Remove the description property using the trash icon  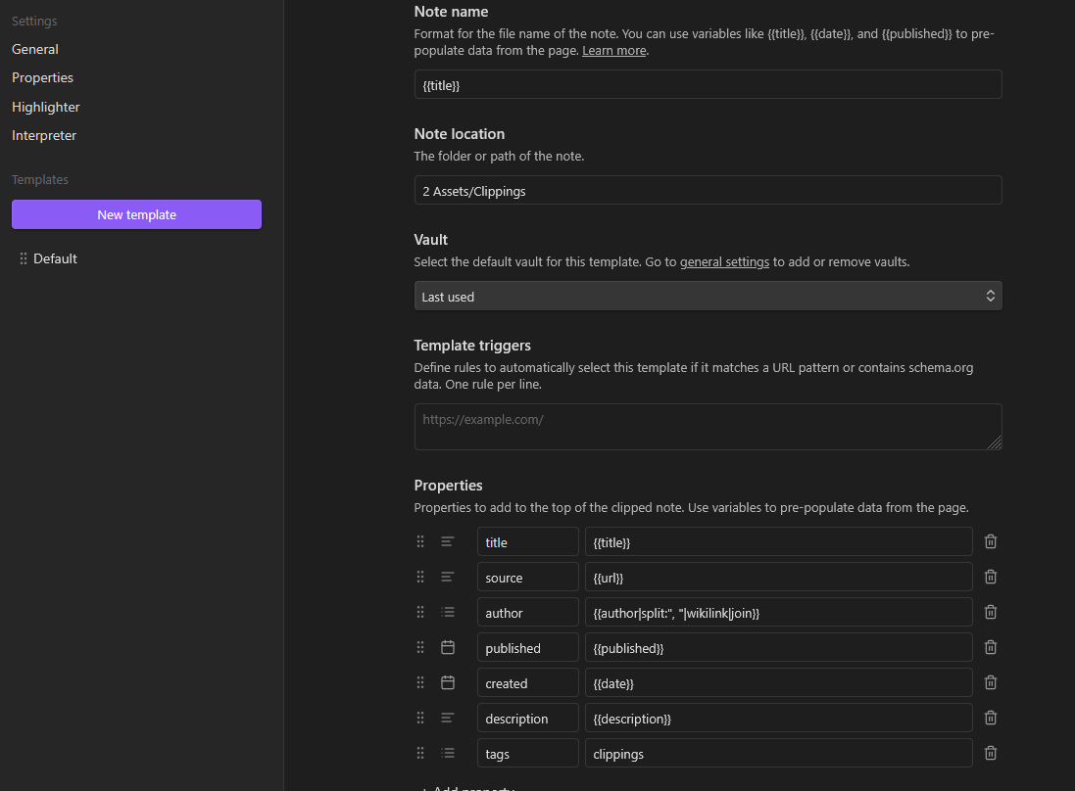[x=990, y=717]
